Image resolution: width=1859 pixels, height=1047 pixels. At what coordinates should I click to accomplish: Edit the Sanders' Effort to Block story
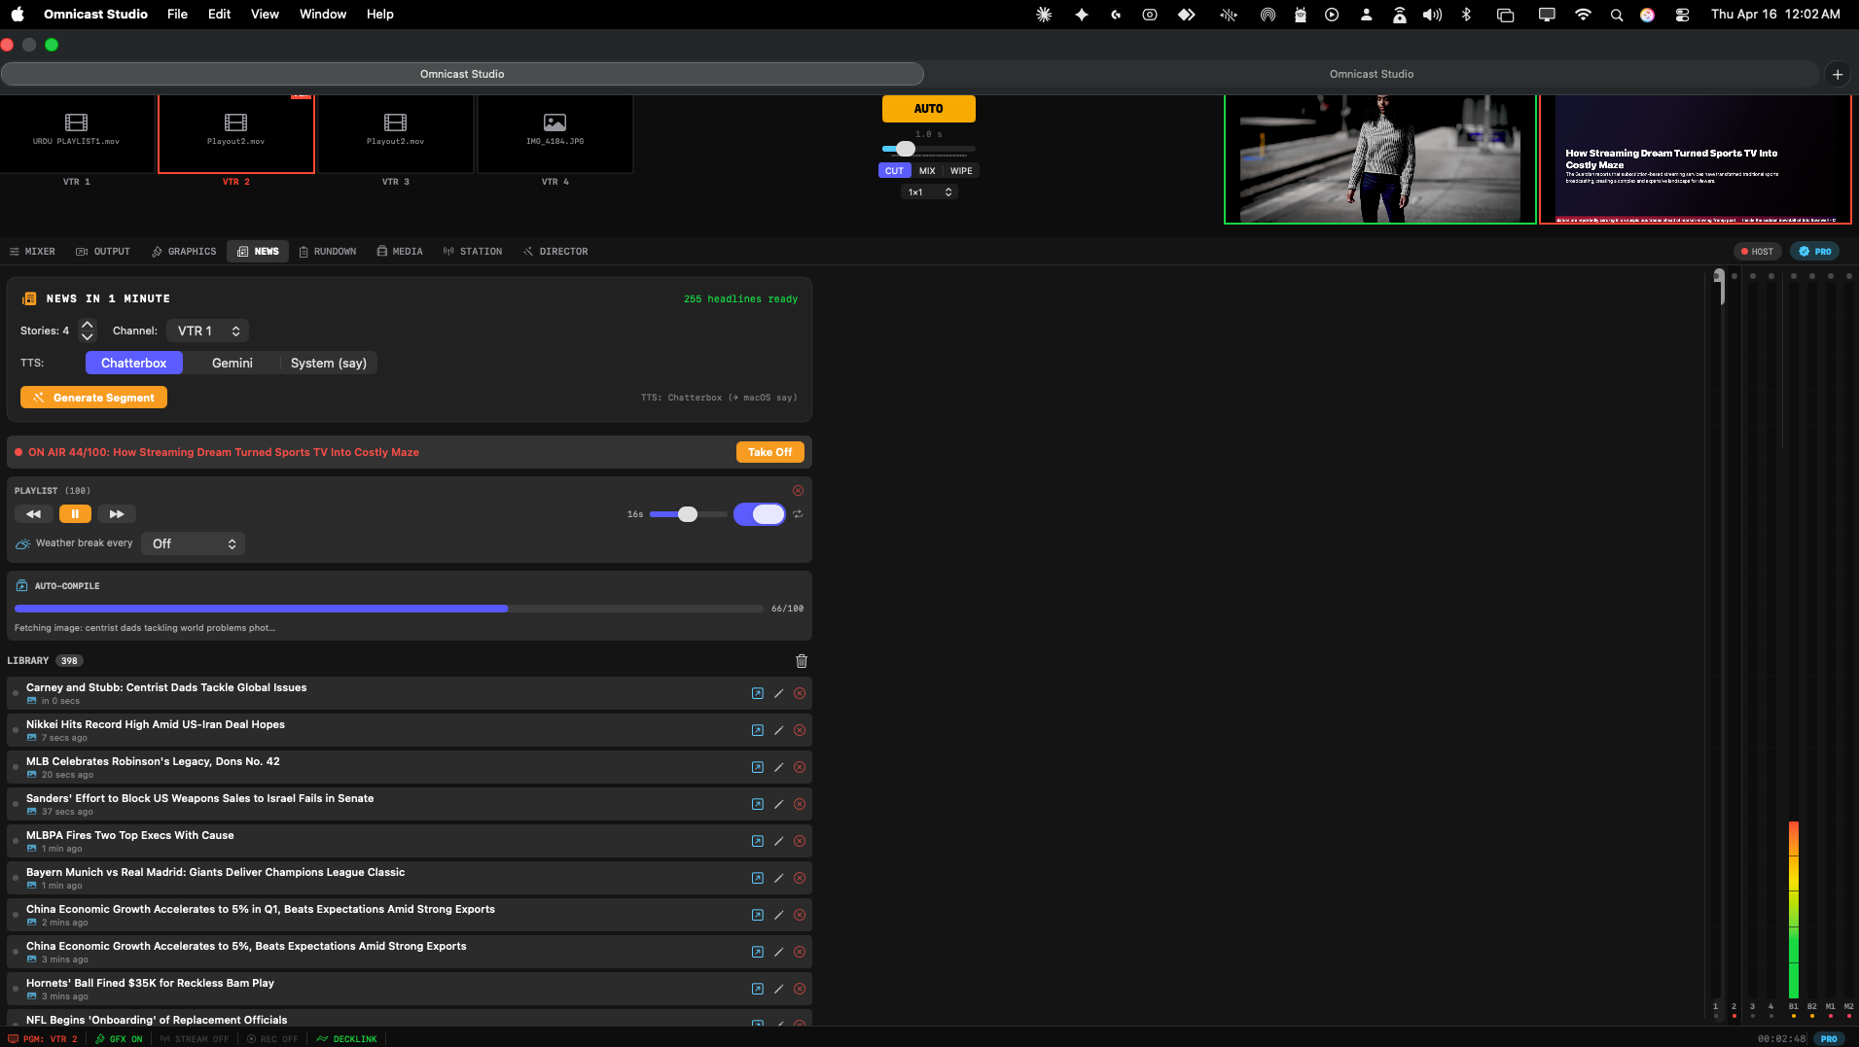click(x=778, y=805)
